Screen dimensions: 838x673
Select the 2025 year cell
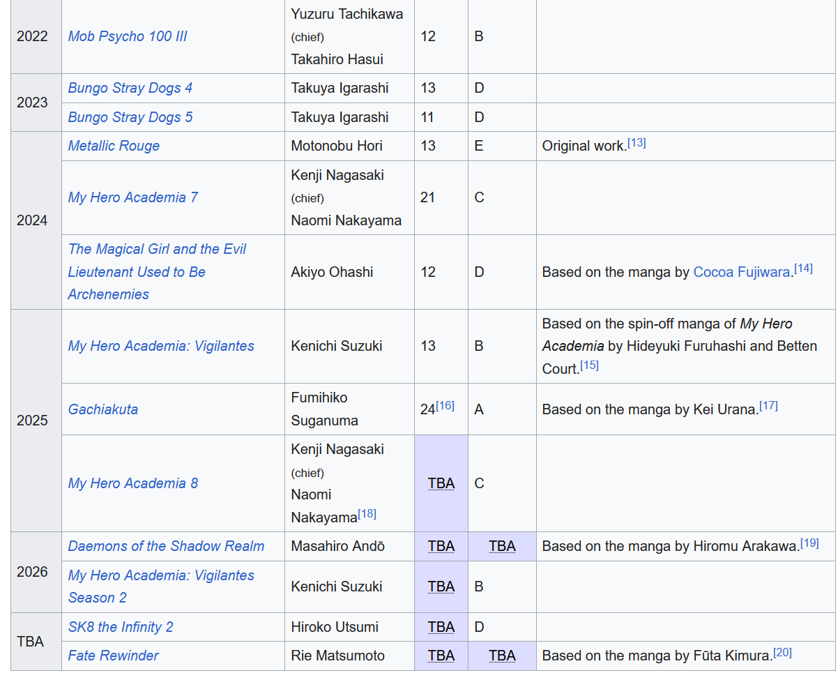36,421
